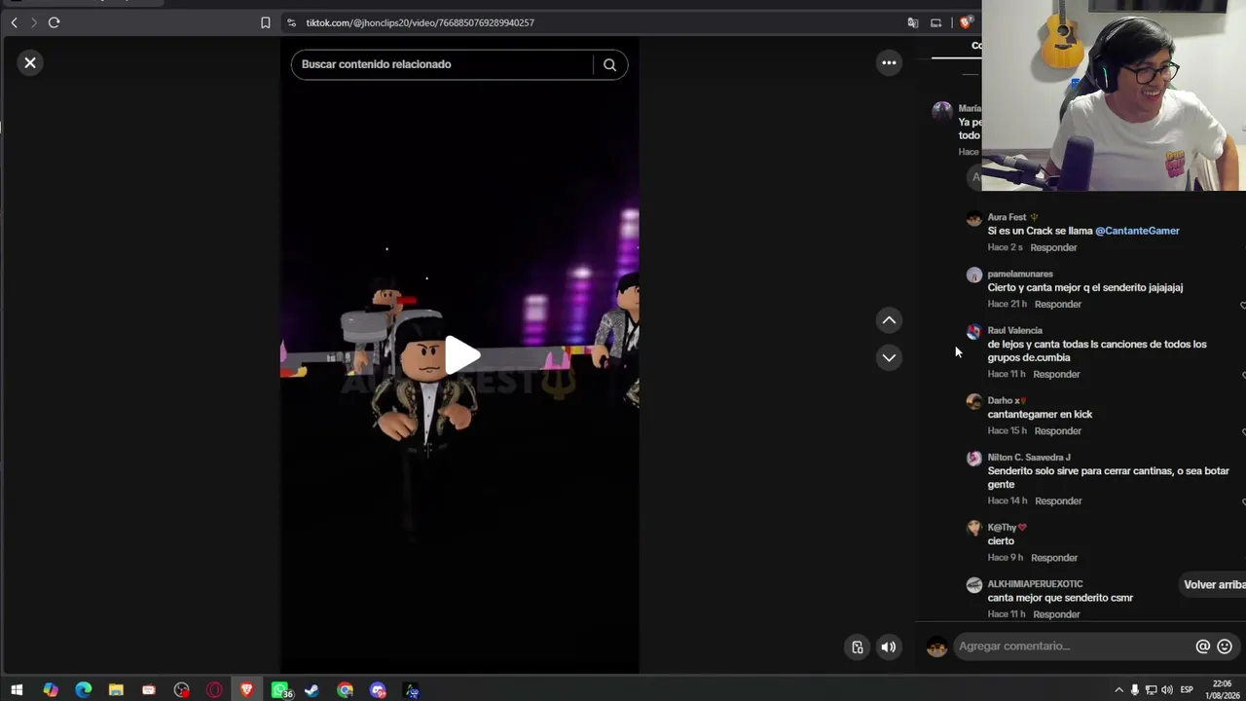Viewport: 1246px width, 701px height.
Task: Open Discord from the taskbar
Action: pyautogui.click(x=378, y=690)
